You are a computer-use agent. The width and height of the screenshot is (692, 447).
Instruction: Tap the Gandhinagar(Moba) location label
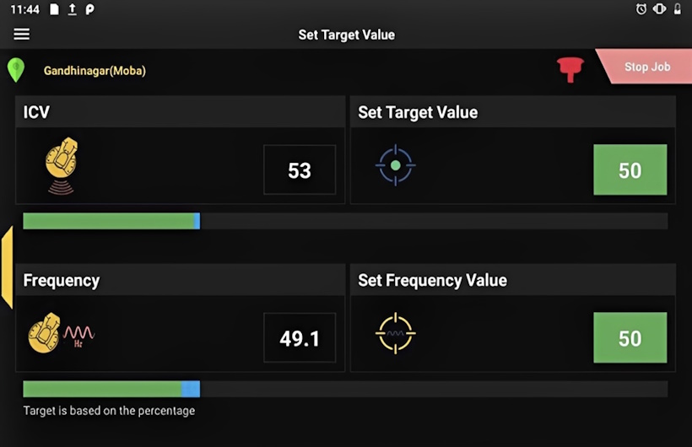click(x=95, y=71)
